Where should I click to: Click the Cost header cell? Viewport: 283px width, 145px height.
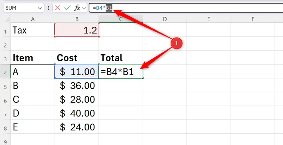77,57
